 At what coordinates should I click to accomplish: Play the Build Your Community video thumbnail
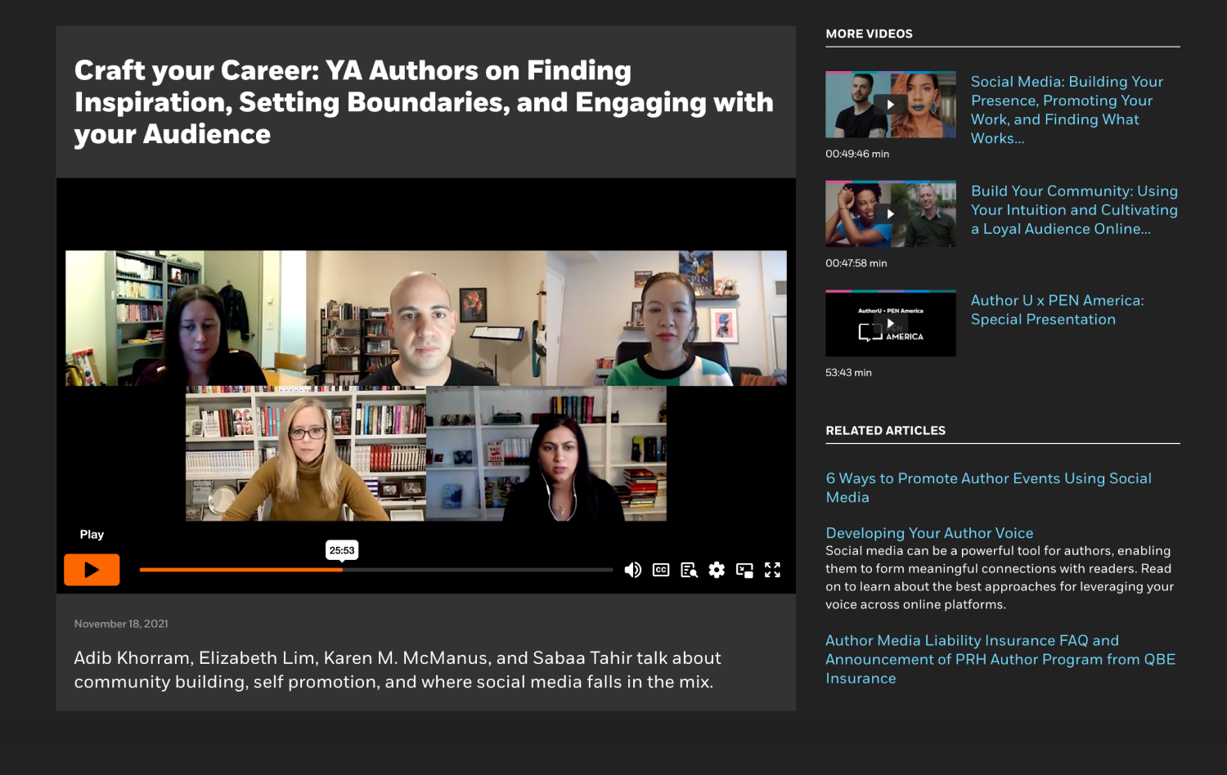point(891,214)
